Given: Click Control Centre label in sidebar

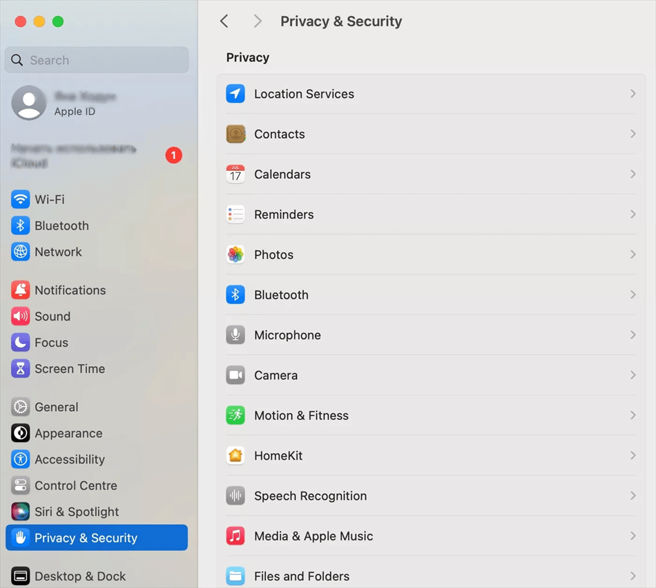Looking at the screenshot, I should pos(76,486).
